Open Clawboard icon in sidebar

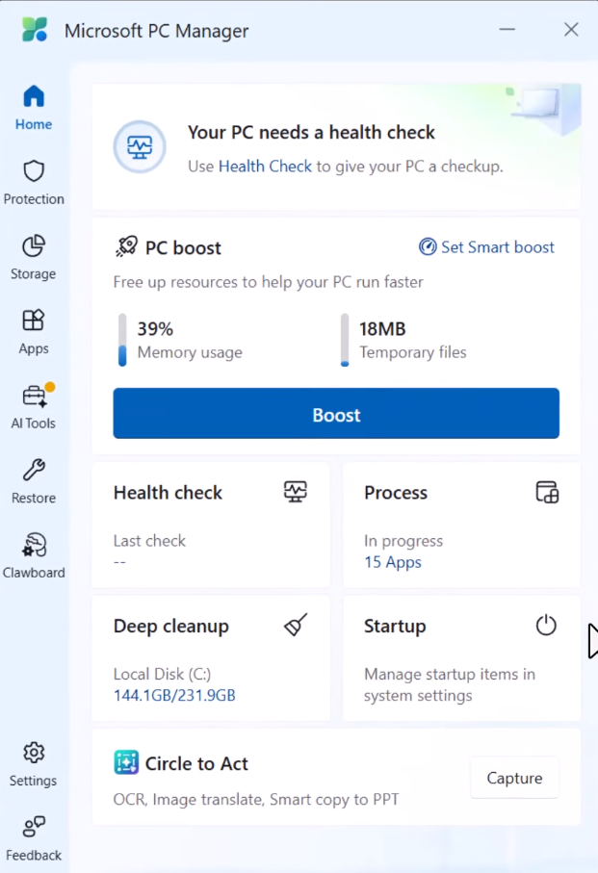(34, 545)
